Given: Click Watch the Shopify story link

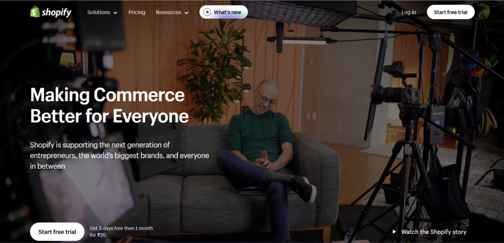Looking at the screenshot, I should click(434, 232).
